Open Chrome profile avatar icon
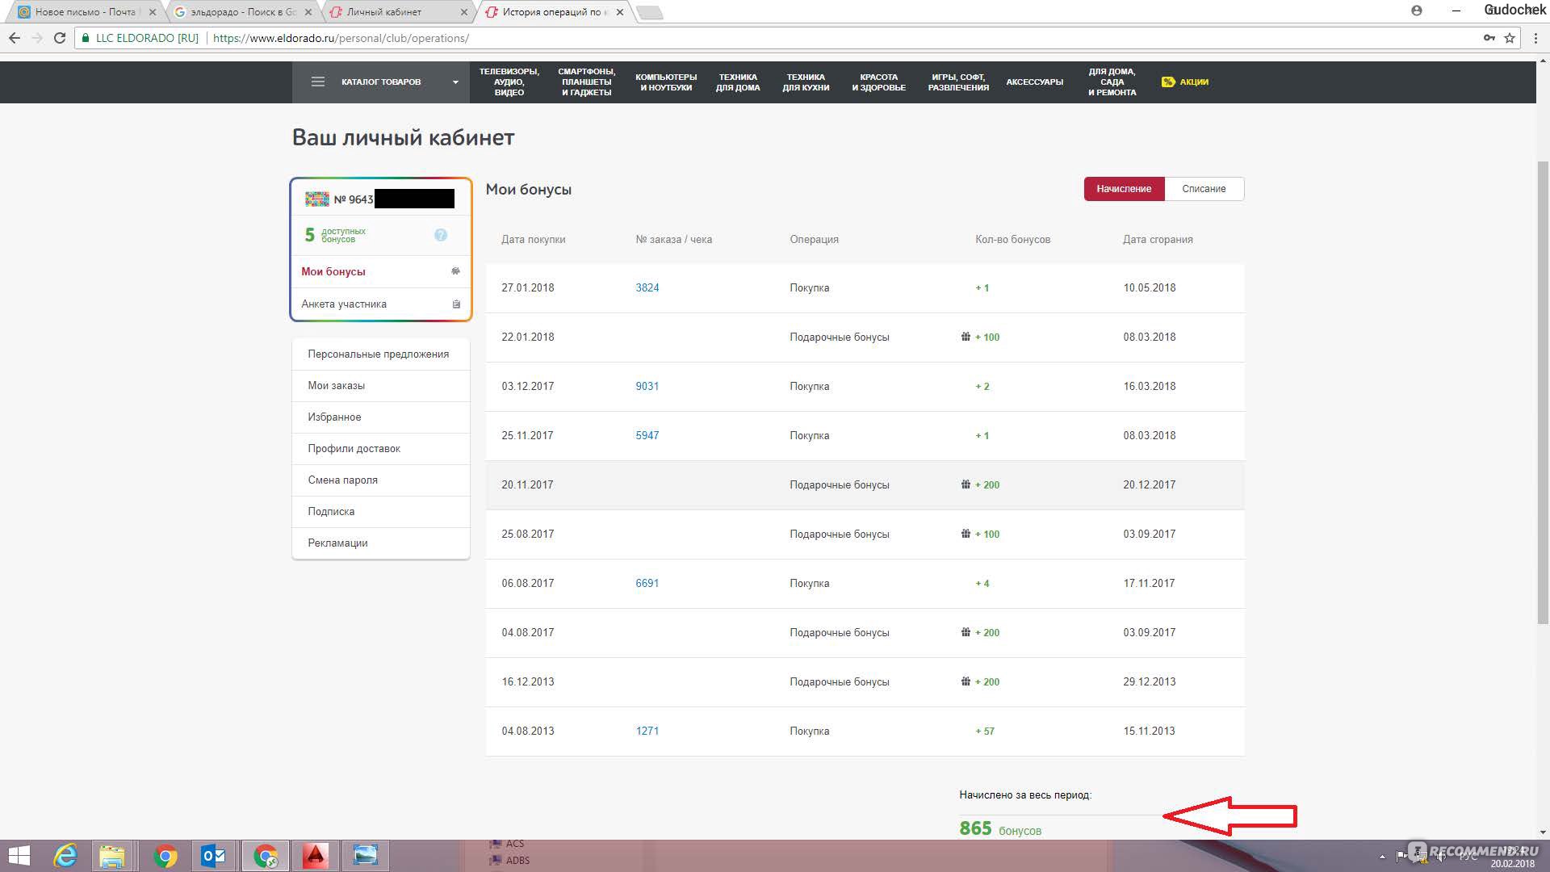This screenshot has width=1550, height=872. pos(1417,10)
